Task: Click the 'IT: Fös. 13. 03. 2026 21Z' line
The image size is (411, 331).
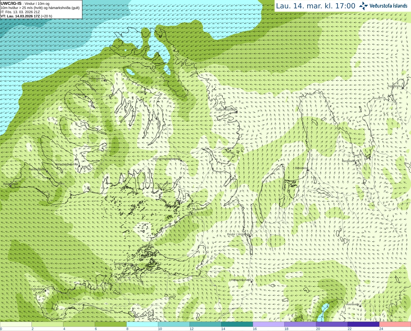Action: point(20,12)
